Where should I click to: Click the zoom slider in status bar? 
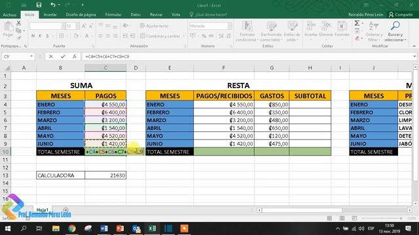pyautogui.click(x=382, y=218)
